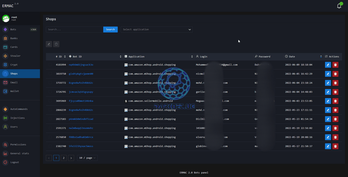Click the Crypt sidebar icon

[5, 65]
